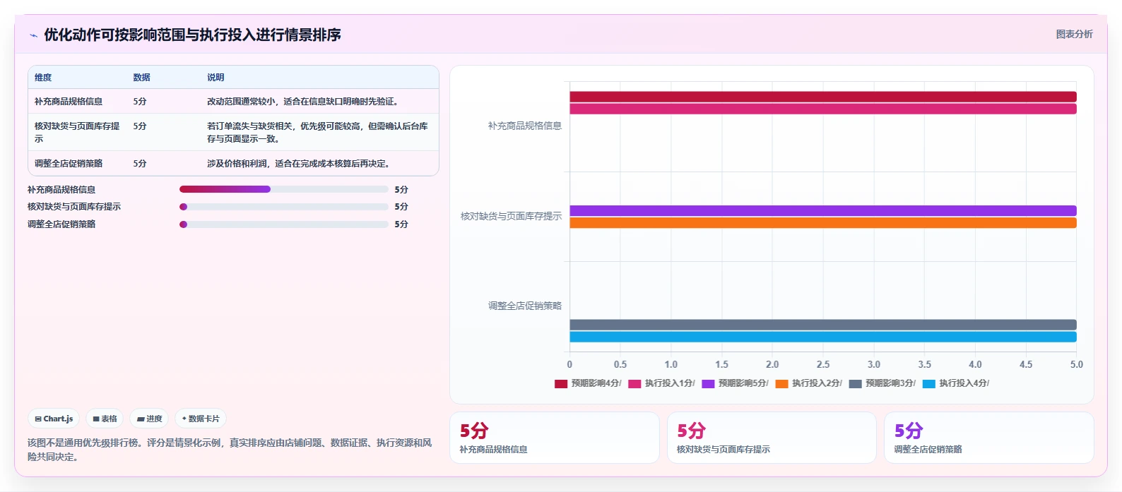Click the 数据 table column header
The height and width of the screenshot is (492, 1122).
click(x=141, y=78)
